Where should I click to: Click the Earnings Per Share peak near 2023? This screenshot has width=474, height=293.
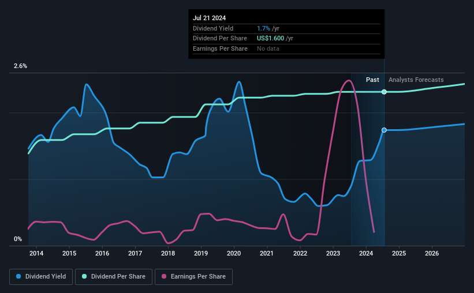pos(349,80)
